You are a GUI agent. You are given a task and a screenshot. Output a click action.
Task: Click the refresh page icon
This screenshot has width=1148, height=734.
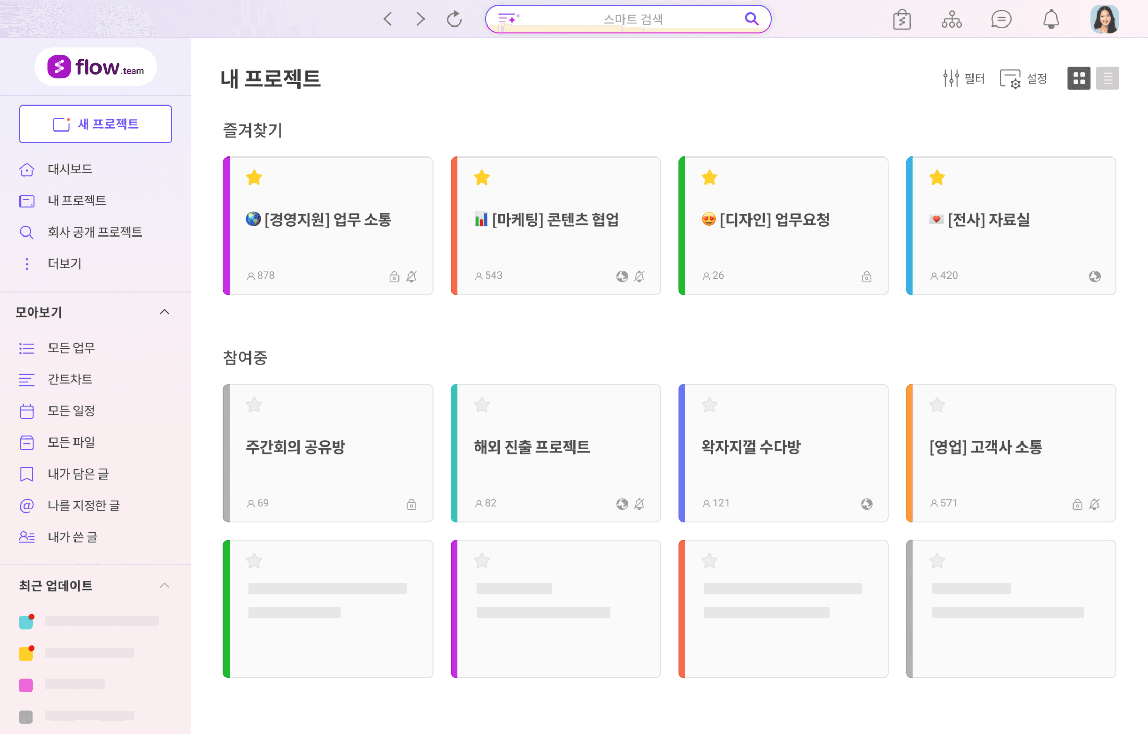pyautogui.click(x=454, y=19)
